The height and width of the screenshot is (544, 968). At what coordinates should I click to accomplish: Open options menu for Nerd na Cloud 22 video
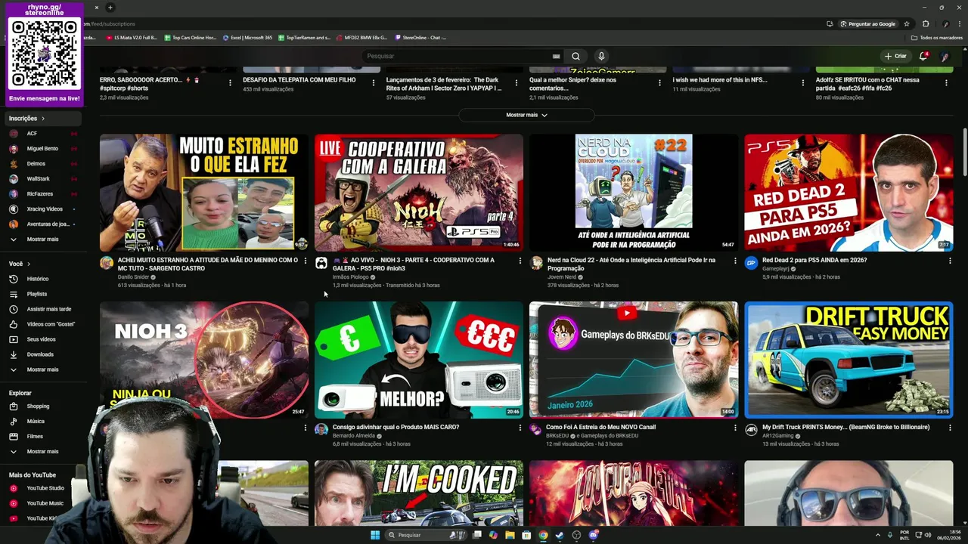[735, 261]
